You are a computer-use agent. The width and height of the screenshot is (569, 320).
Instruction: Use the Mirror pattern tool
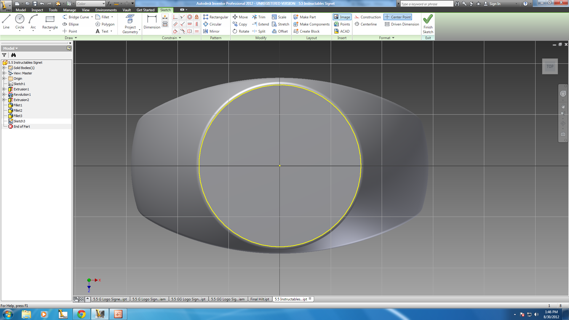coord(211,31)
